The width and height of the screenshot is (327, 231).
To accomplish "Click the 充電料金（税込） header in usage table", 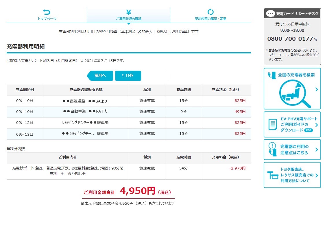I will click(226, 90).
